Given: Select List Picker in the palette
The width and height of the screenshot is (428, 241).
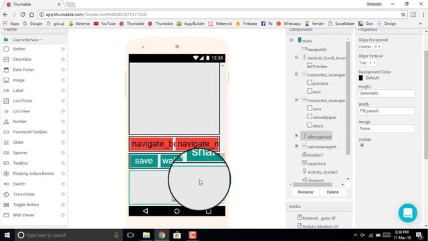Looking at the screenshot, I should [x=23, y=101].
